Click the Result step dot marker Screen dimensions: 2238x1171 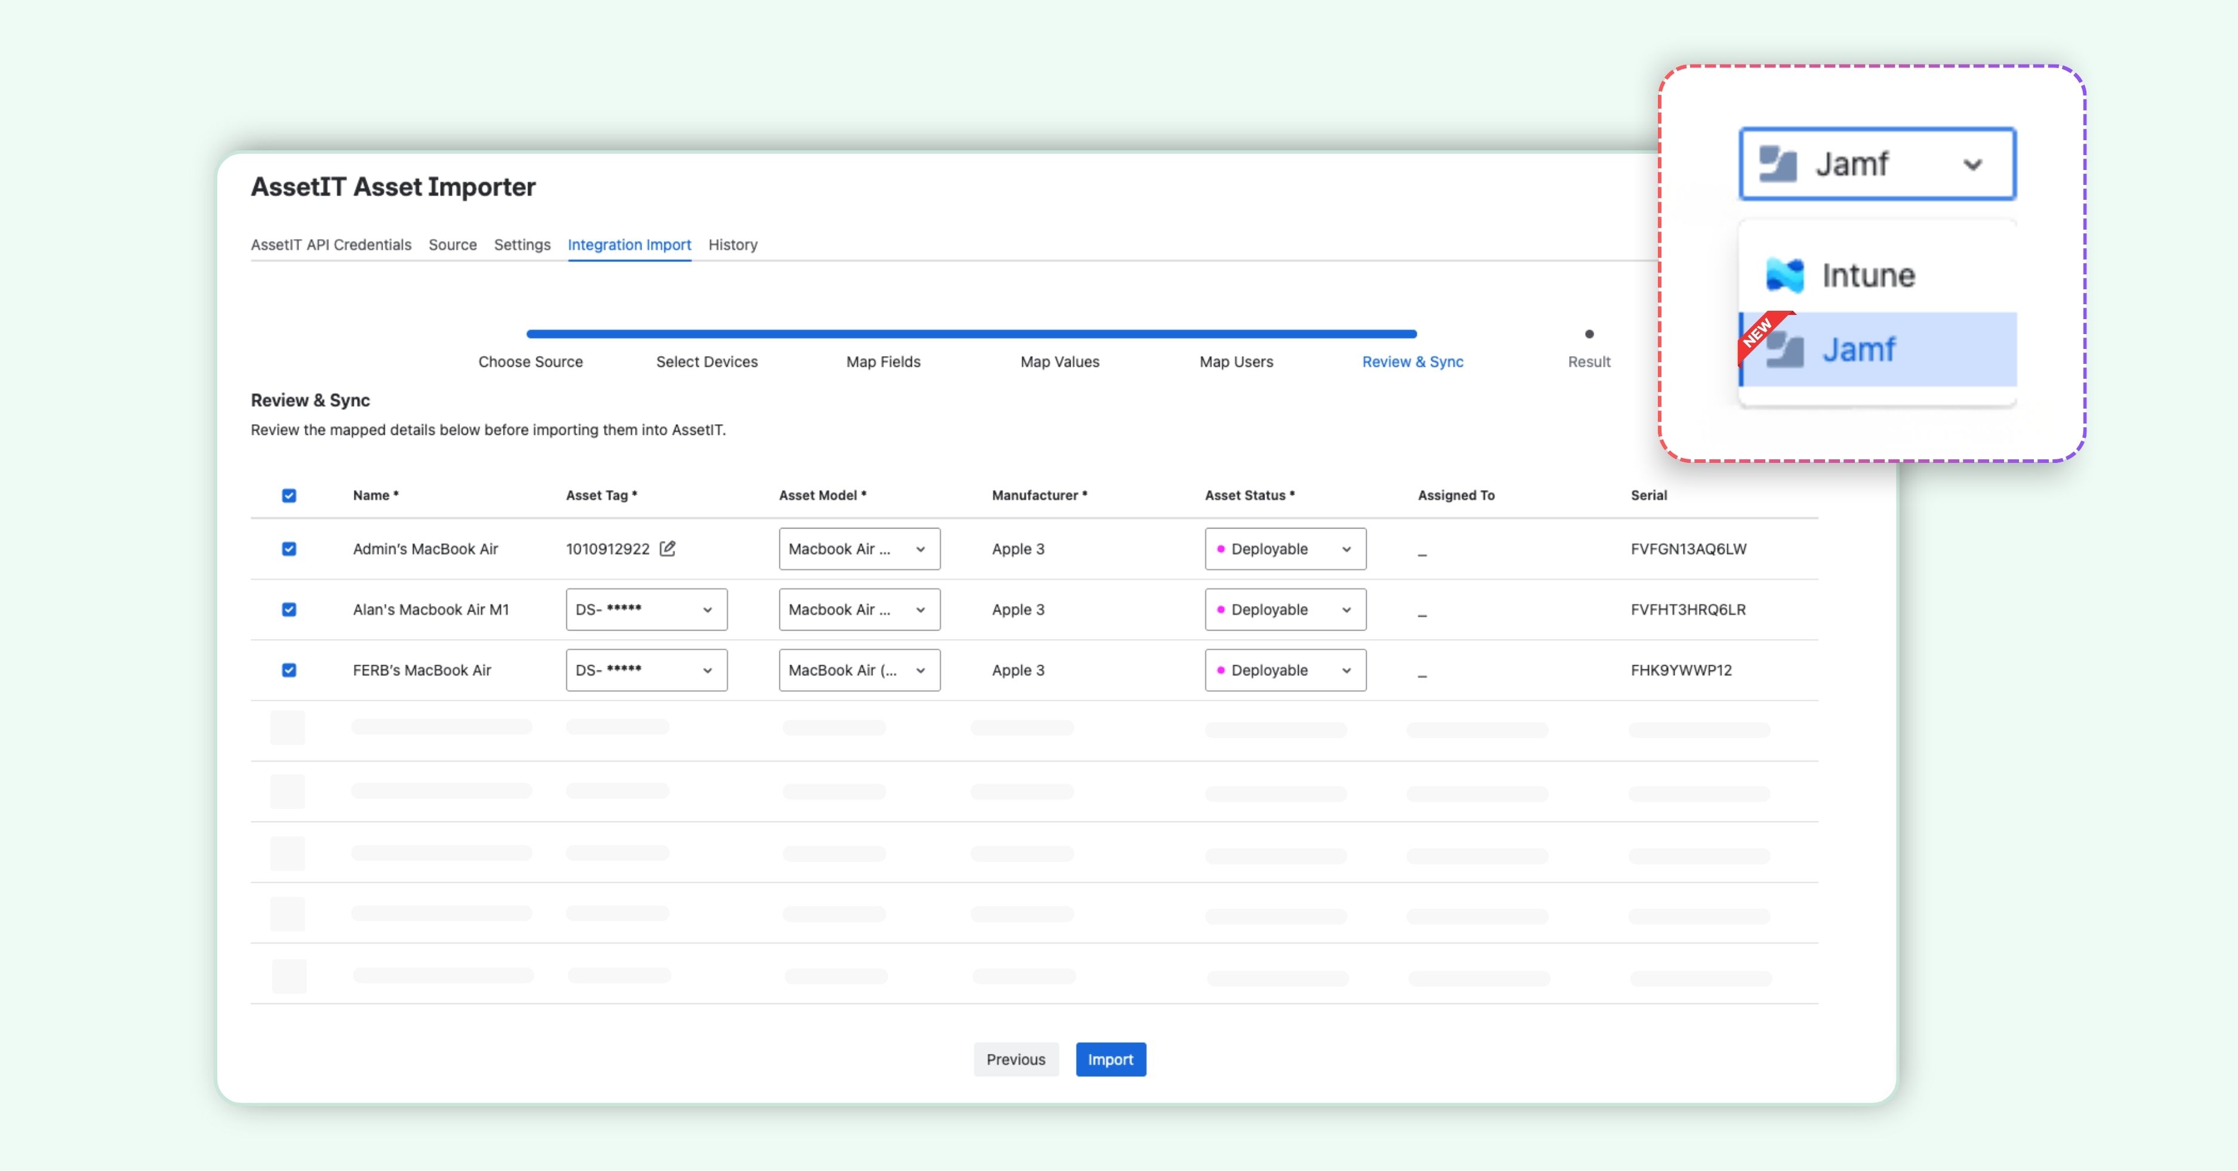pyautogui.click(x=1589, y=333)
